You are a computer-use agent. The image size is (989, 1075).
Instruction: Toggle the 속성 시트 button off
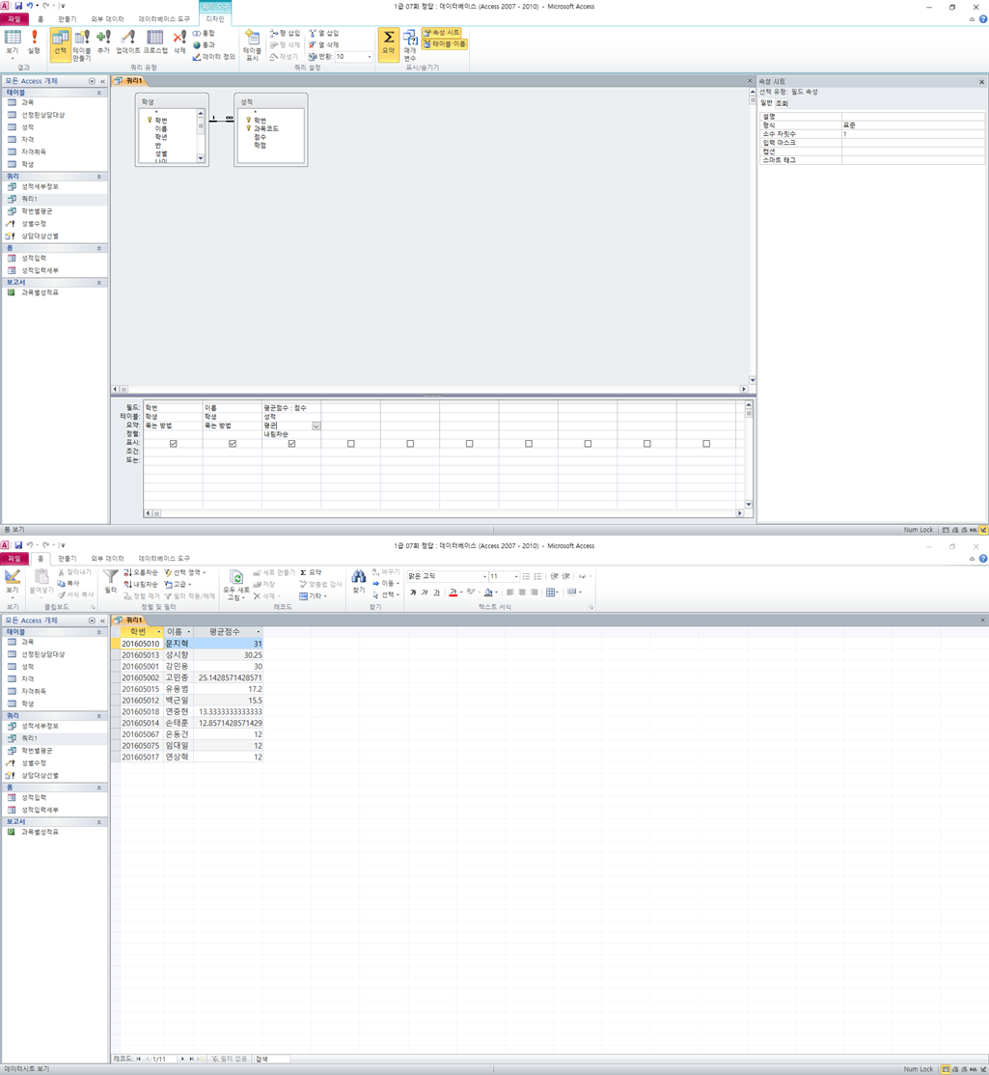coord(442,33)
